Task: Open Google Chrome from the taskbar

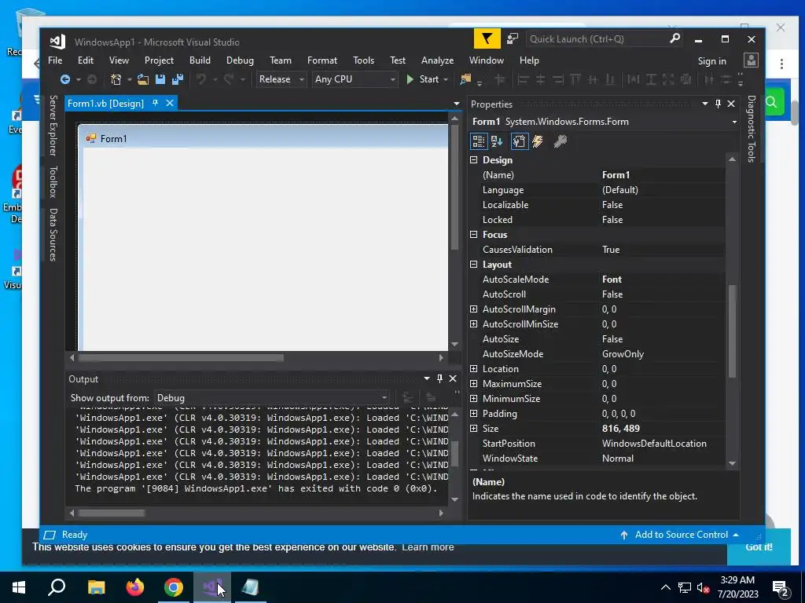Action: point(174,587)
